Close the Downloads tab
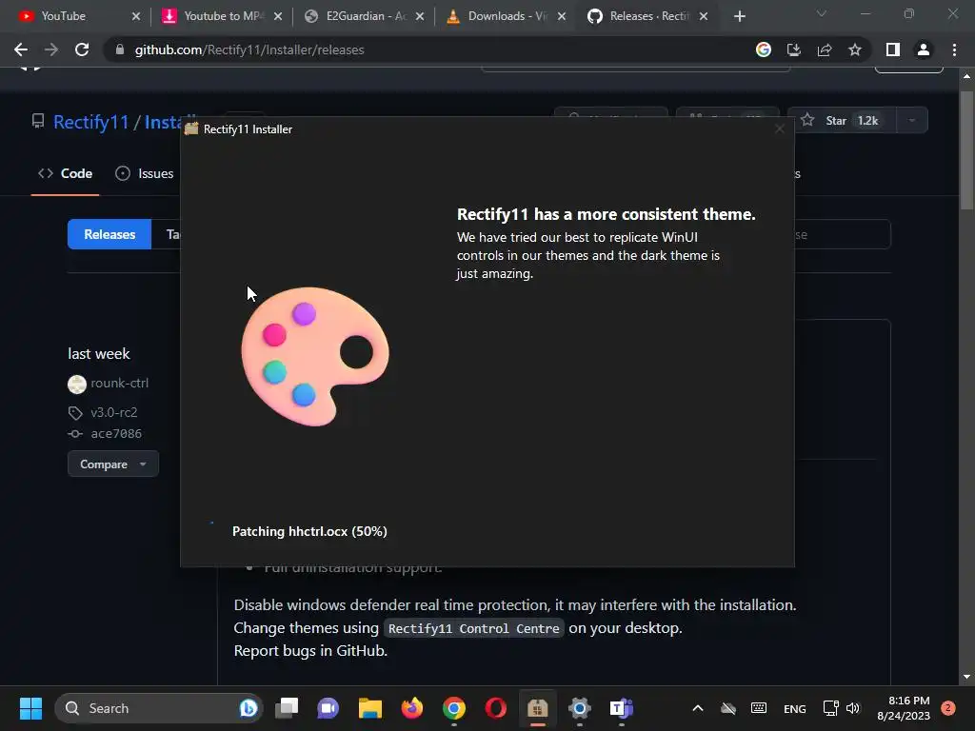Viewport: 975px width, 731px height. [x=562, y=17]
